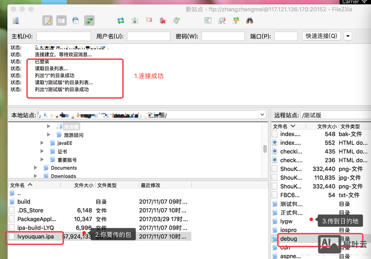Viewport: 371px width, 259px height.
Task: Click the reconnect to server icon
Action: [177, 21]
